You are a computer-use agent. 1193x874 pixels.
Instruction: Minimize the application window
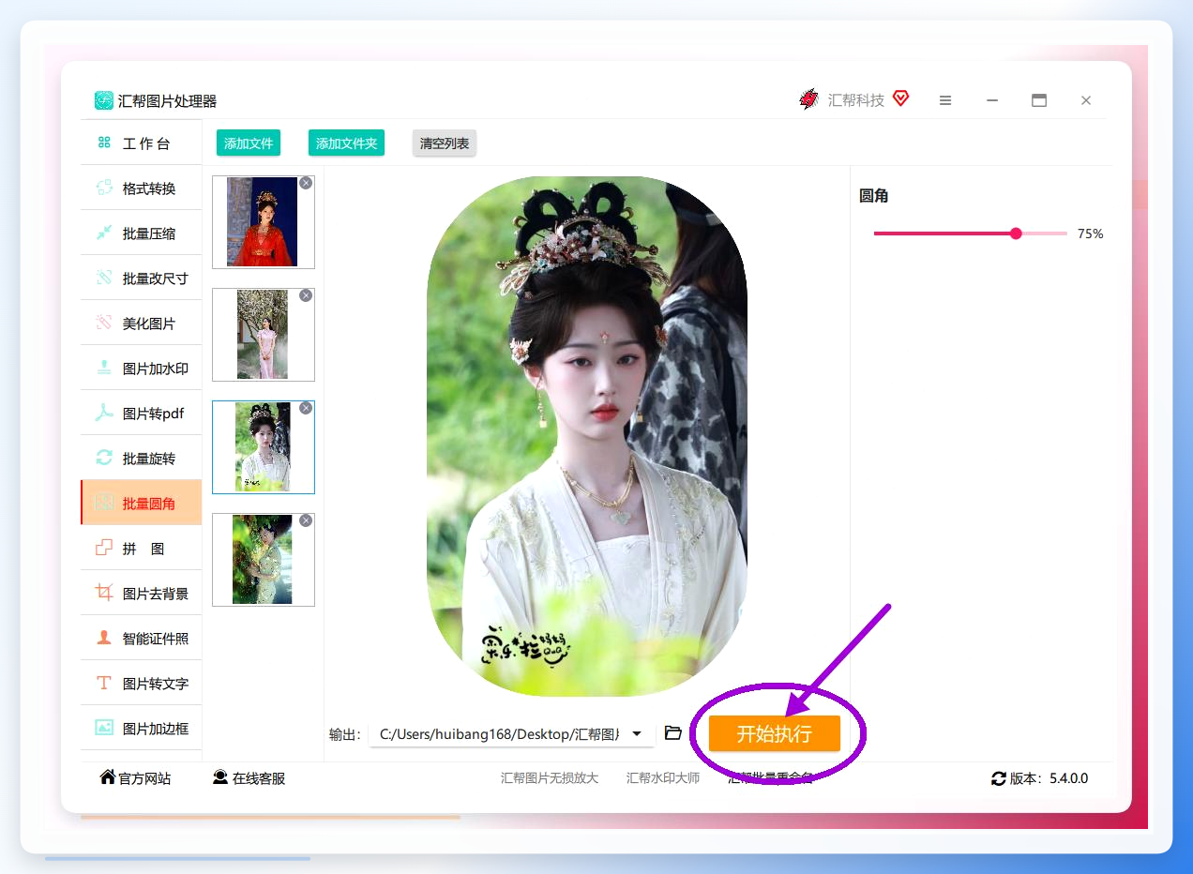[992, 100]
